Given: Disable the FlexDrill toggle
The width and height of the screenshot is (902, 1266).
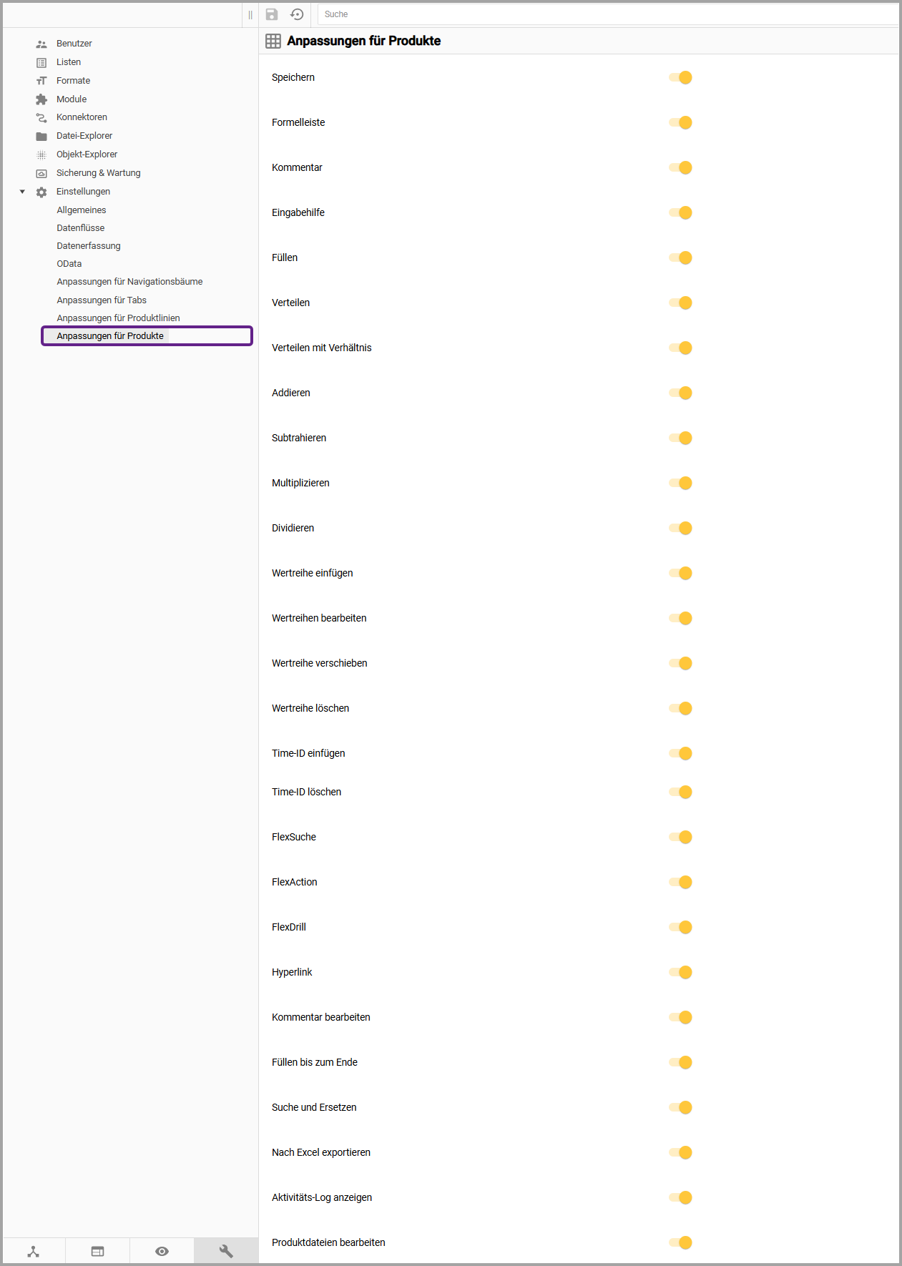Looking at the screenshot, I should pyautogui.click(x=680, y=927).
